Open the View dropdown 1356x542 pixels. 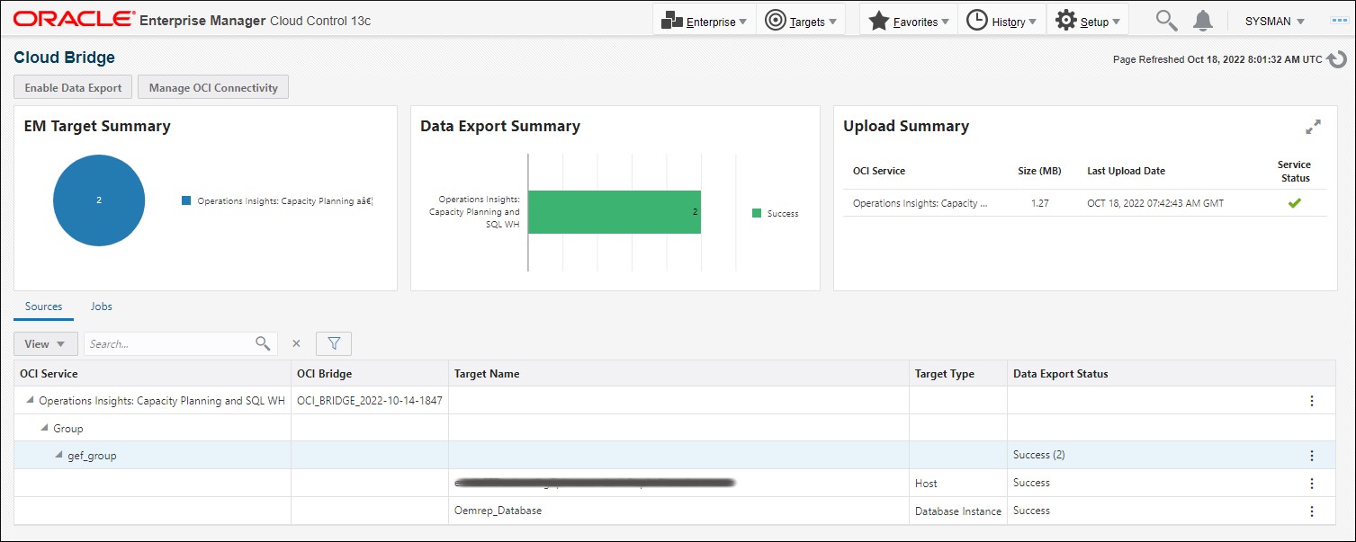46,343
